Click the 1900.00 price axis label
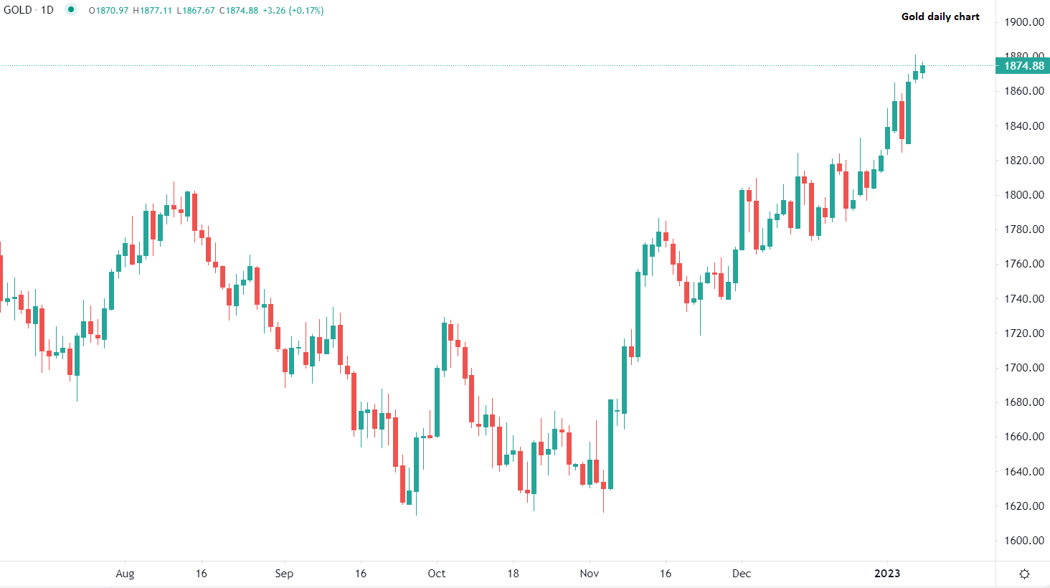The image size is (1050, 588). (1023, 22)
